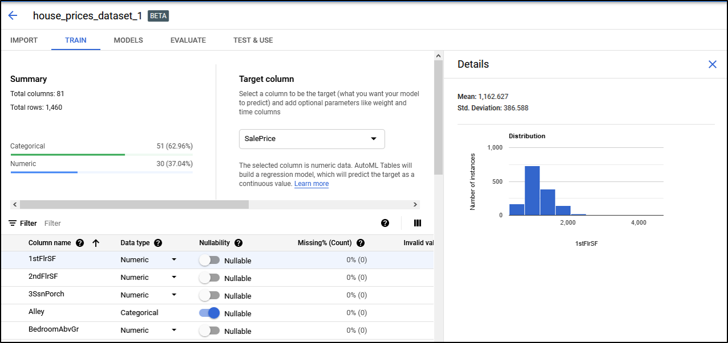Switch to the MODELS tab
The image size is (728, 343).
(128, 40)
